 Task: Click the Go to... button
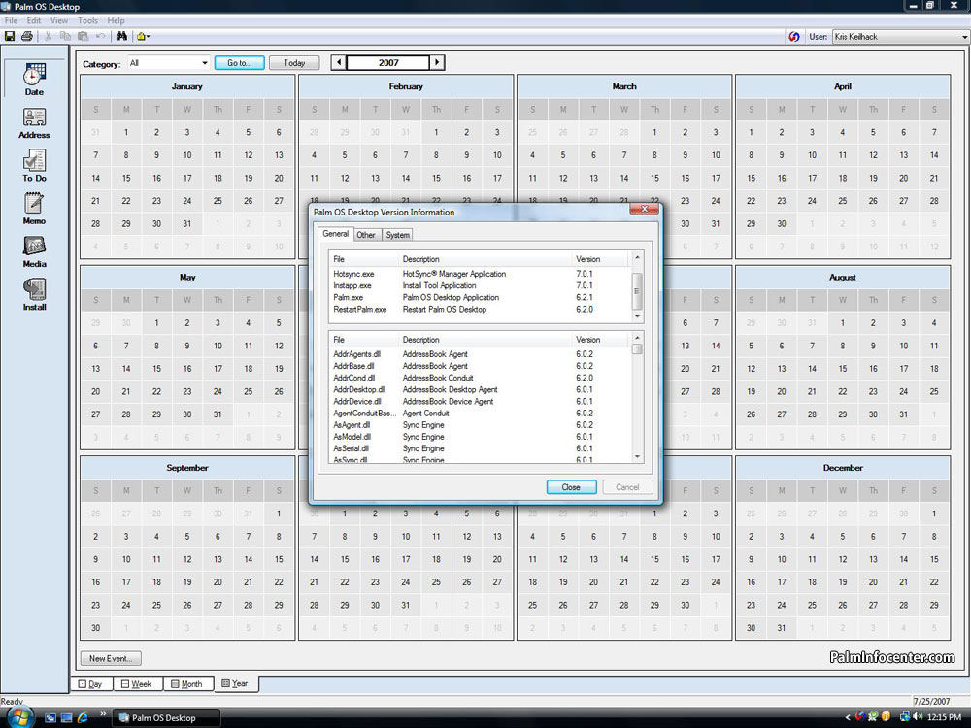[239, 62]
